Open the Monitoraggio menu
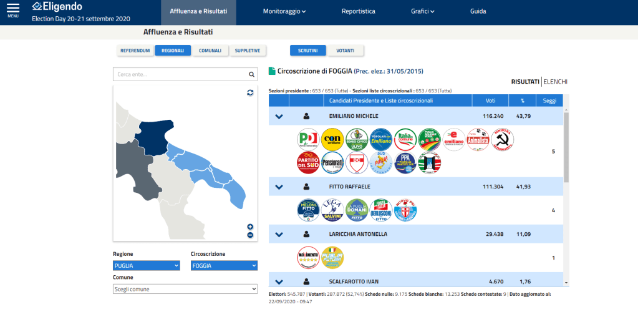Image resolution: width=638 pixels, height=322 pixels. tap(284, 11)
